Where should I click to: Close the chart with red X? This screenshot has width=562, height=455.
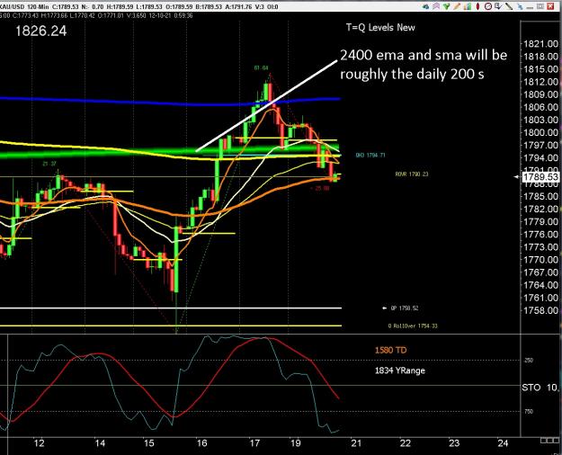click(x=550, y=6)
